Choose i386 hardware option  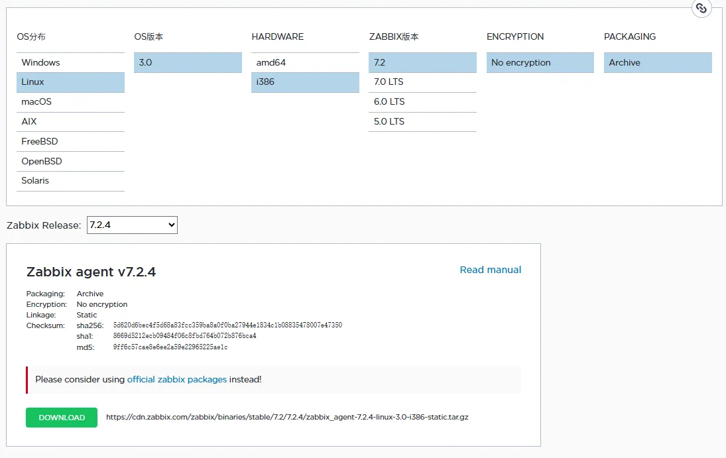[x=305, y=82]
